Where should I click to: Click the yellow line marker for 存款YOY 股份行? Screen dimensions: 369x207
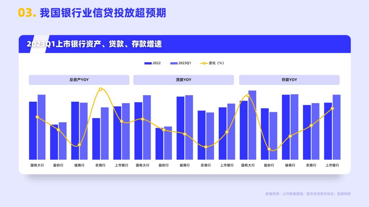tap(269, 149)
